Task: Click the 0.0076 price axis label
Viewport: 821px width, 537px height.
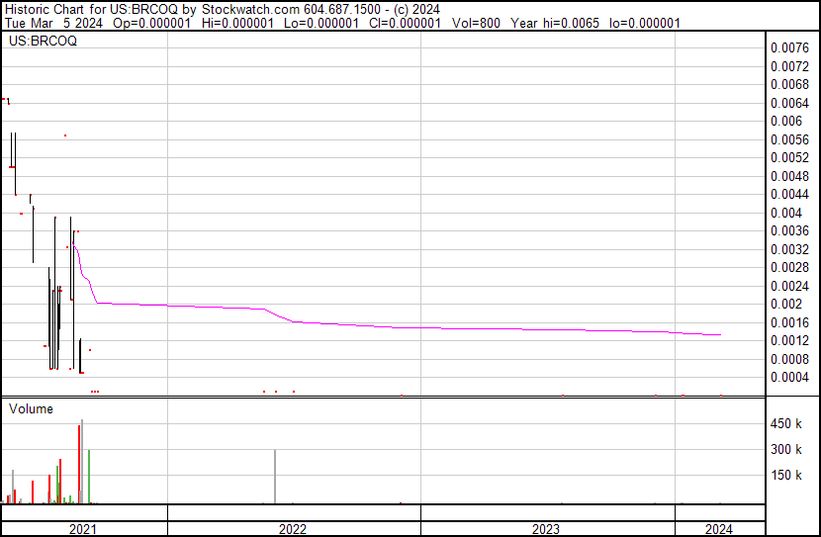Action: 790,47
